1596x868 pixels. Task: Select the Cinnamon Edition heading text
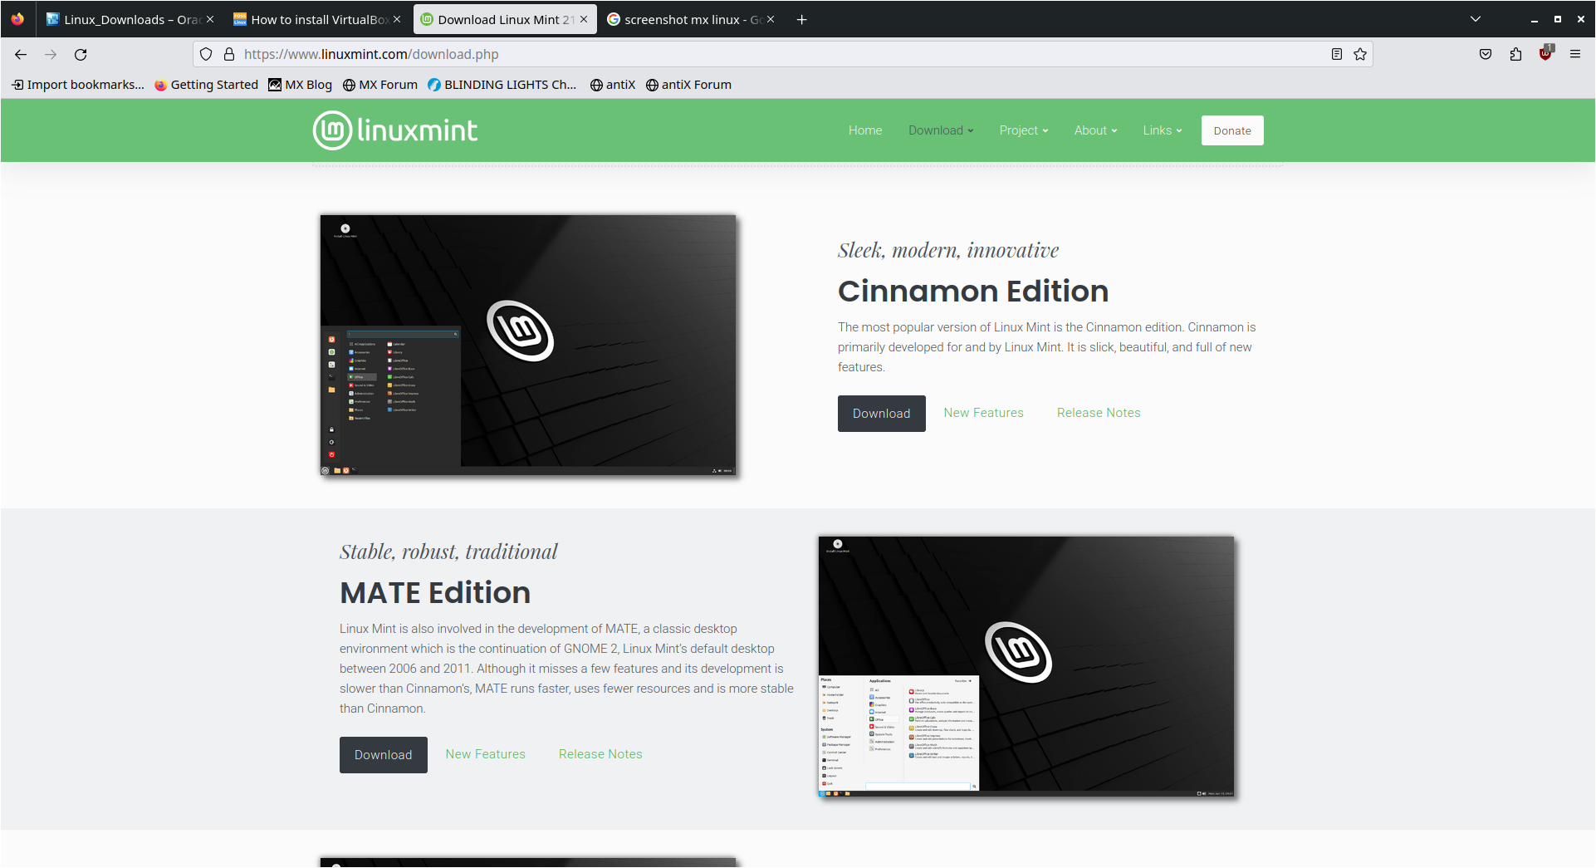973,292
